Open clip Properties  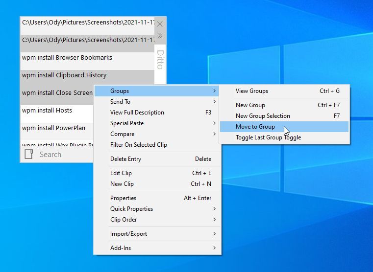157,198
